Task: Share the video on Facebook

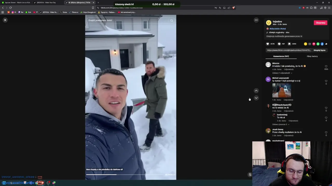Action: tap(322, 44)
